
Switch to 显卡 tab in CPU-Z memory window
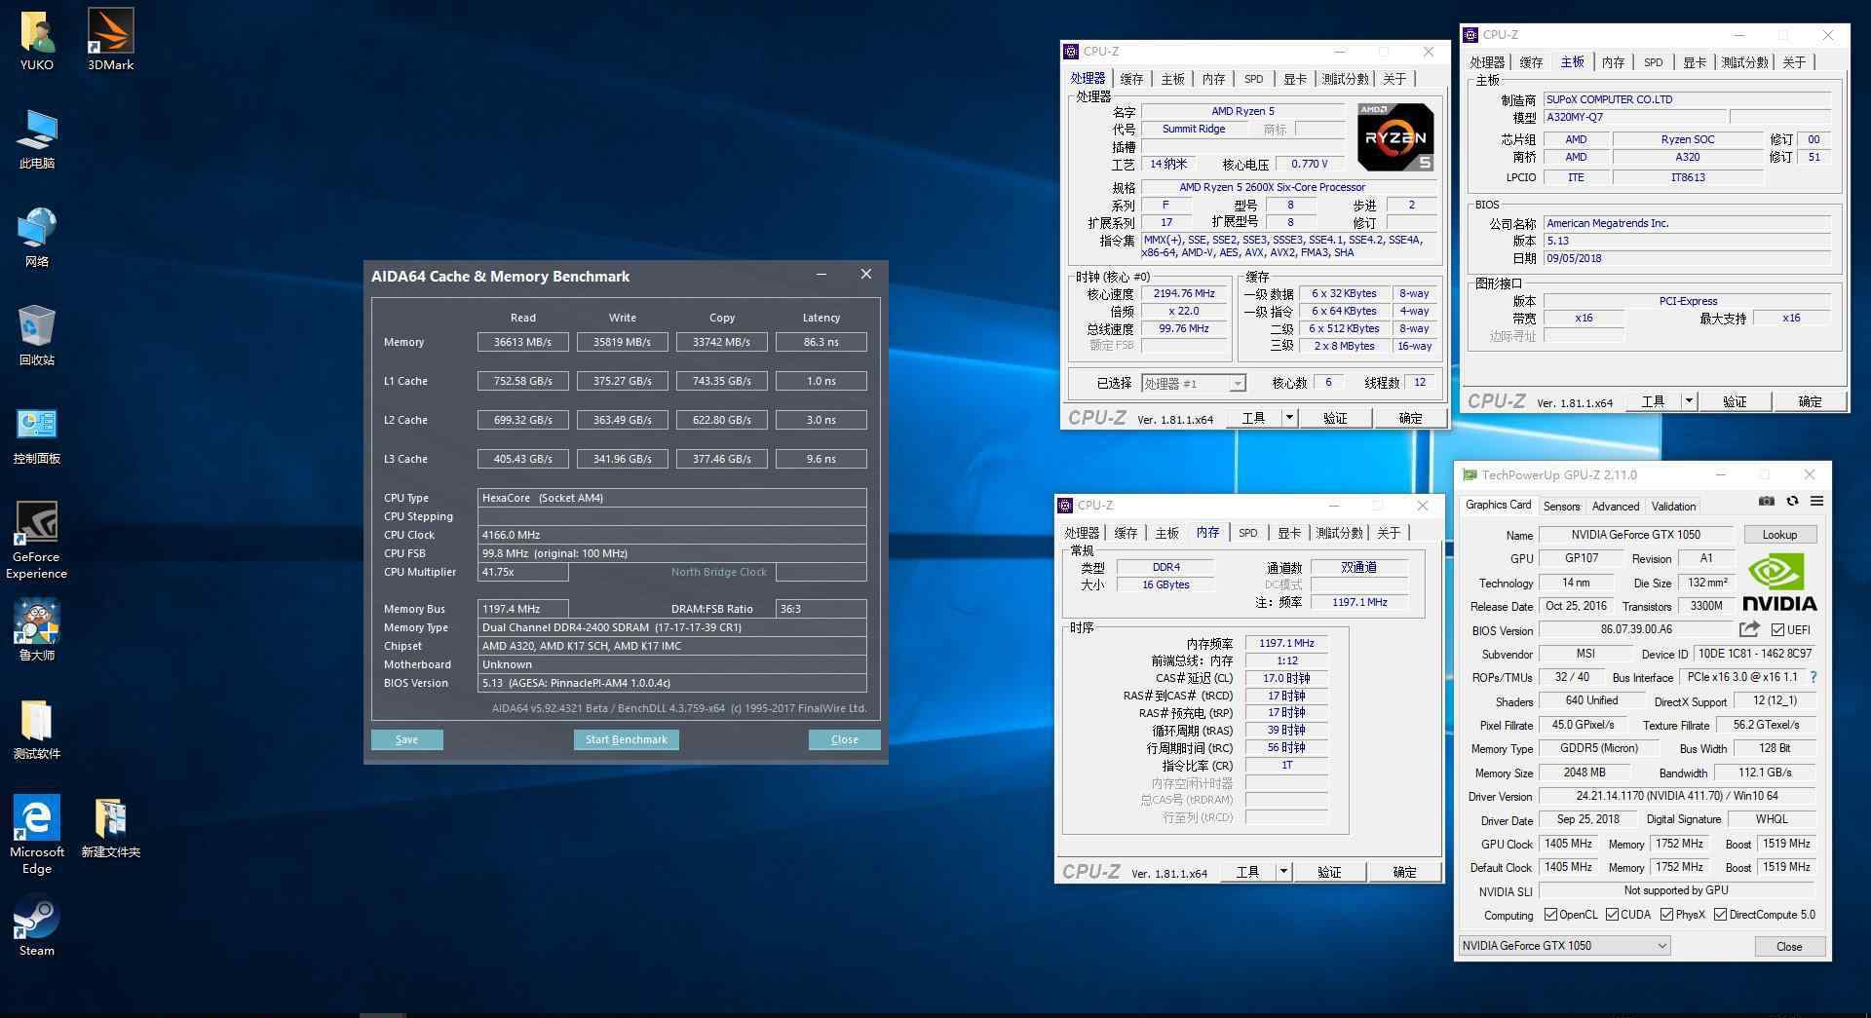(x=1289, y=533)
